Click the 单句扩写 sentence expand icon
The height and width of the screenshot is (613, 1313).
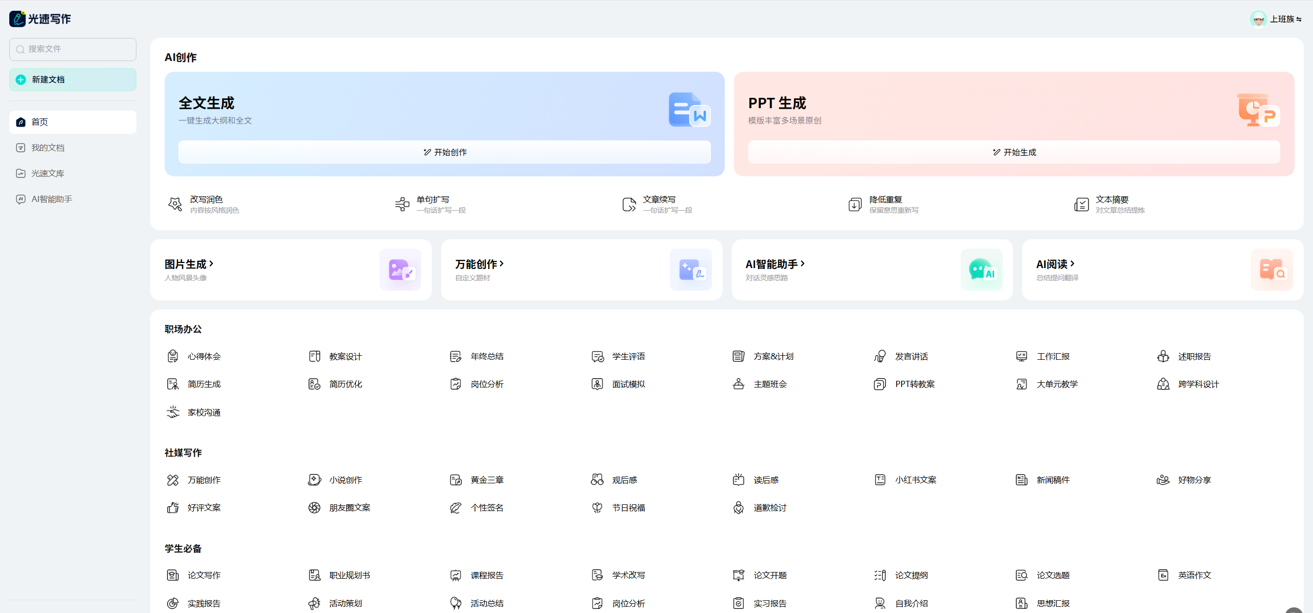tap(402, 205)
